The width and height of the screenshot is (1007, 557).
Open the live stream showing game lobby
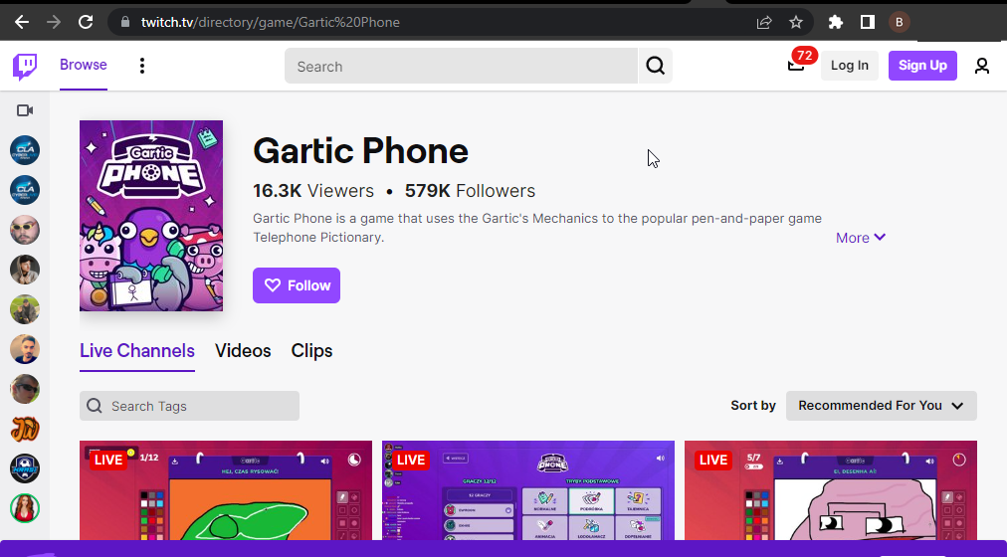pyautogui.click(x=528, y=490)
